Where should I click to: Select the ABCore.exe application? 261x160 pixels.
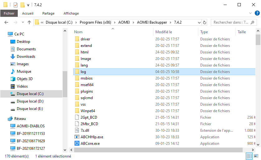pos(90,144)
